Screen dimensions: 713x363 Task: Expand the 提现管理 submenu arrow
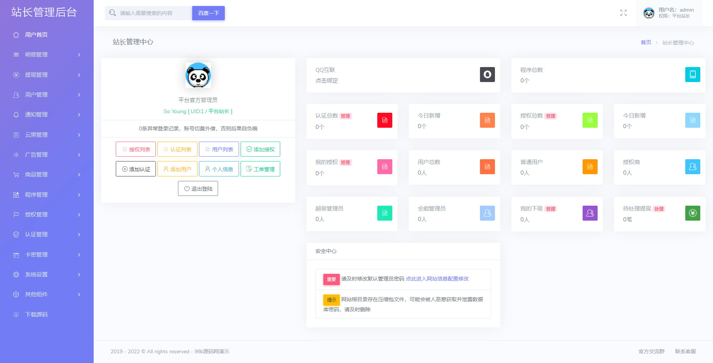pos(79,75)
